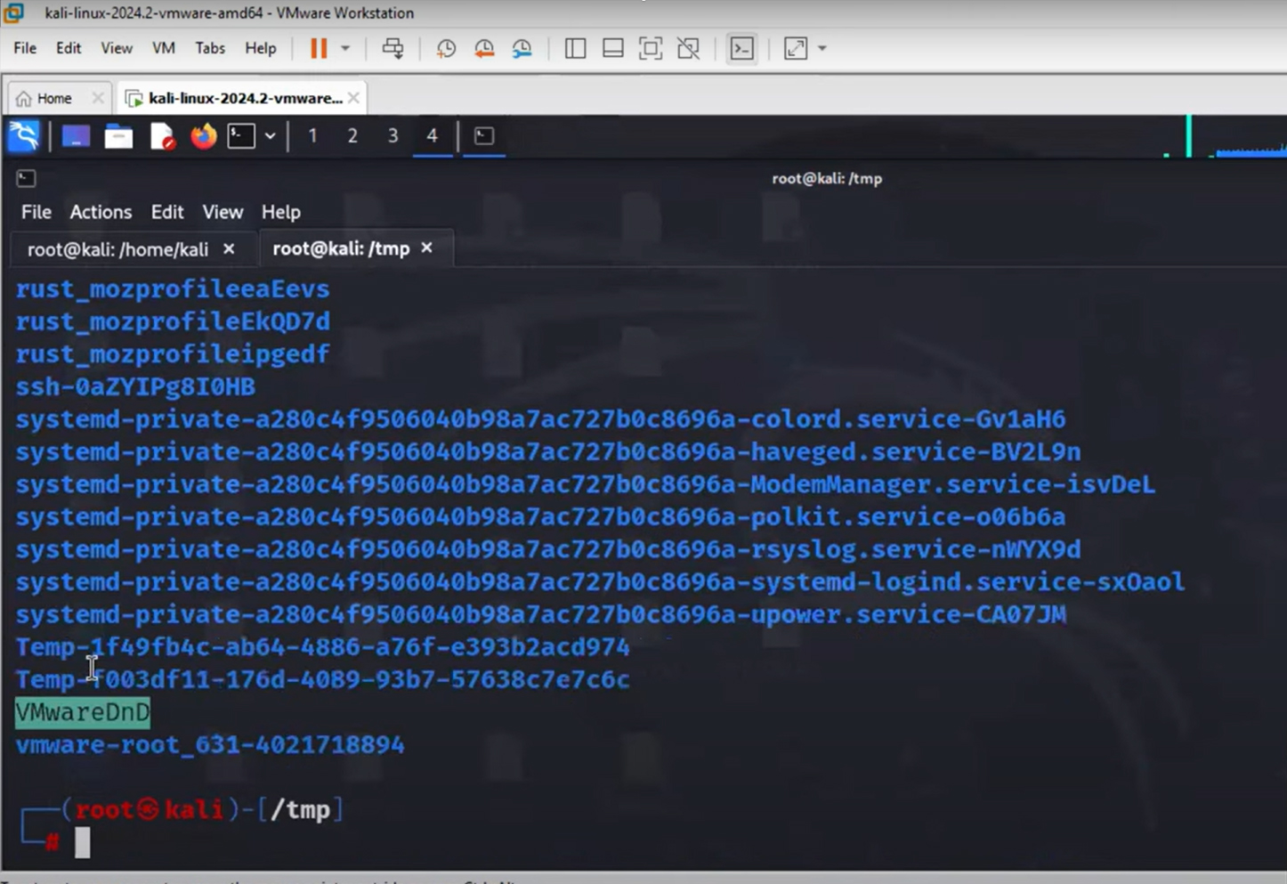Close the kali-linux-2024.2-vmware tab
Screen dimensions: 1287x884
[354, 98]
